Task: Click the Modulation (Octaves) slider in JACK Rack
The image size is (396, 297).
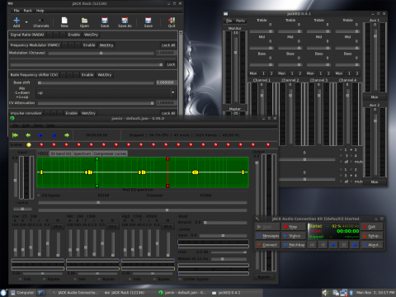Action: pos(101,53)
